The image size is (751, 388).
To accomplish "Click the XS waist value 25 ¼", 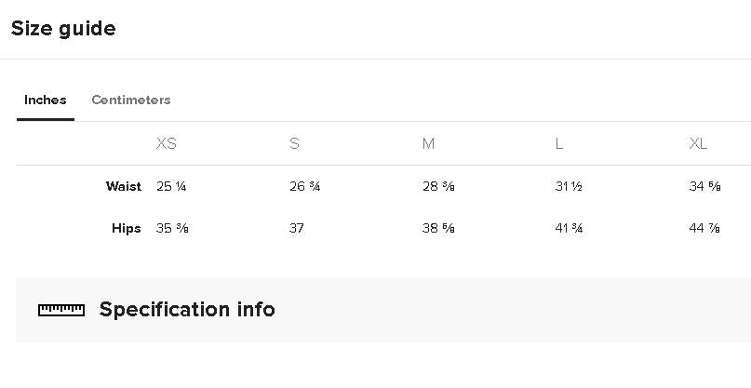I will (172, 186).
